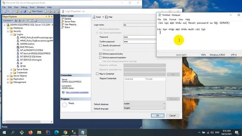
Task: Click the Refresh icon in Object Explorer toolbar
Action: 31,20
